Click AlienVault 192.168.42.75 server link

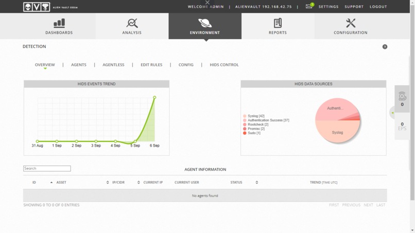pyautogui.click(x=263, y=7)
